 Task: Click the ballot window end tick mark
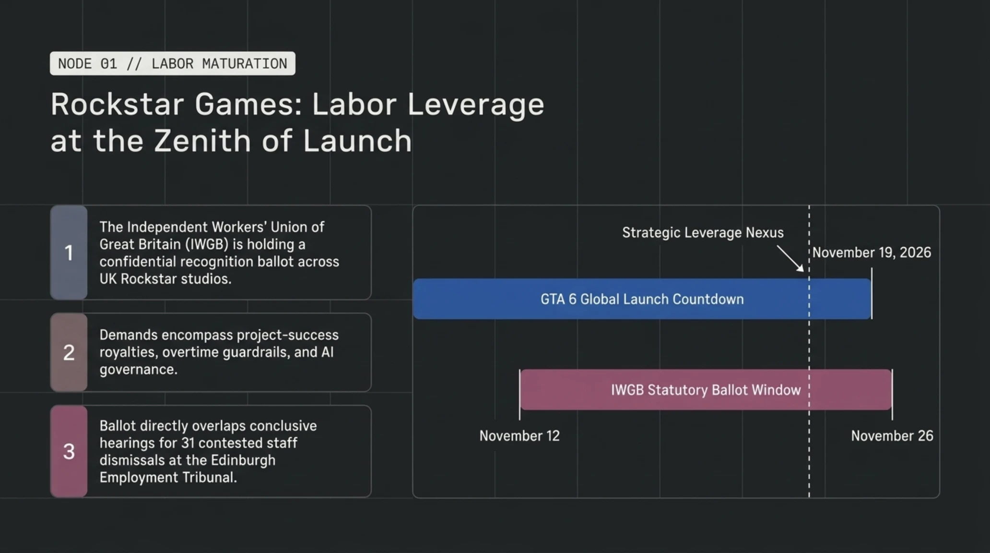point(892,395)
